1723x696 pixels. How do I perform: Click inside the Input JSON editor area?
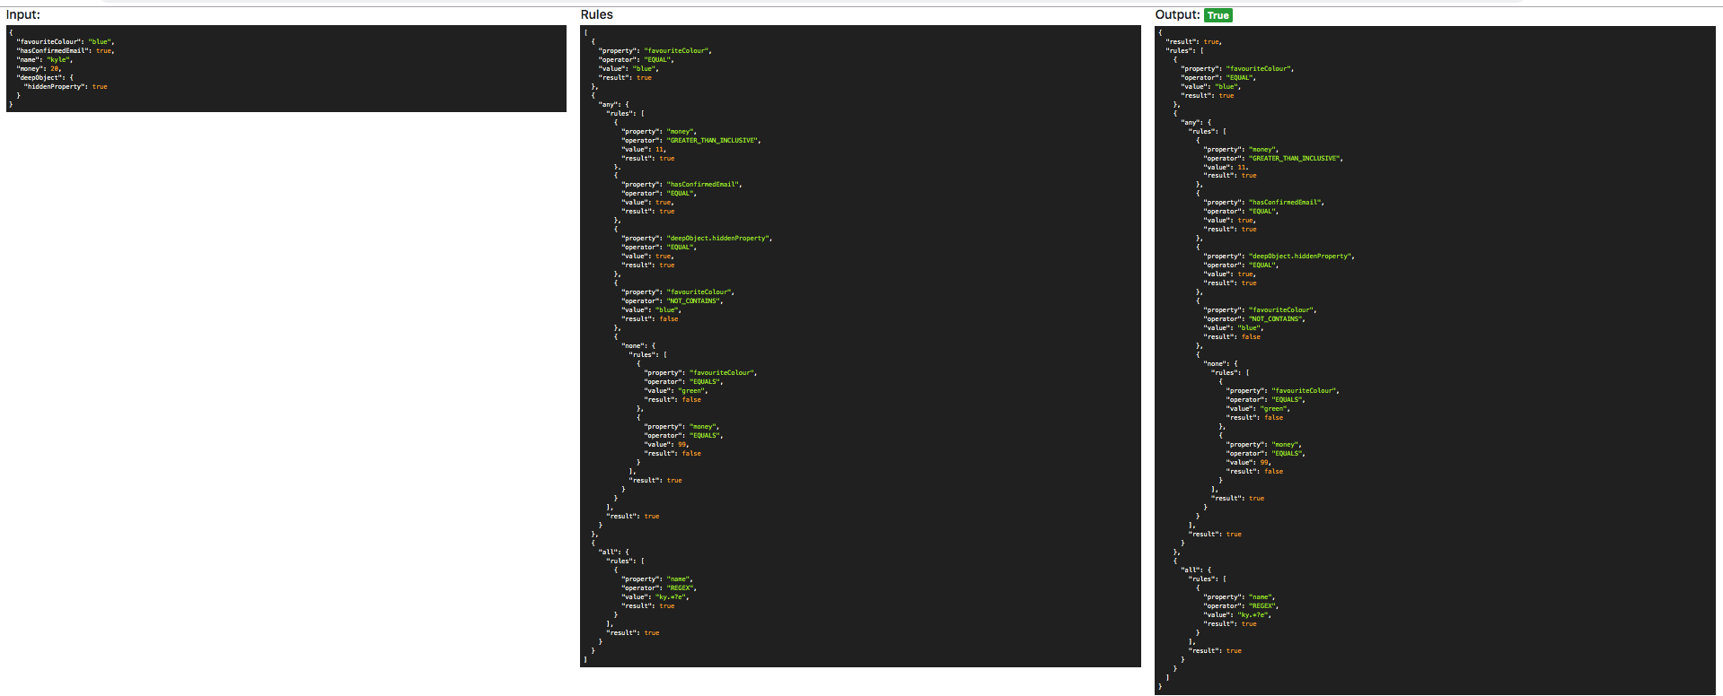pos(286,69)
